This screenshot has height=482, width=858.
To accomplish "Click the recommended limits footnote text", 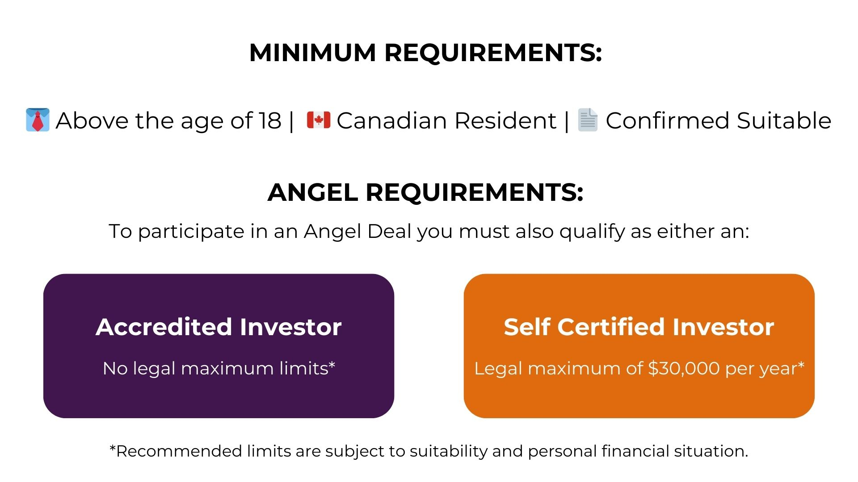I will 429,451.
